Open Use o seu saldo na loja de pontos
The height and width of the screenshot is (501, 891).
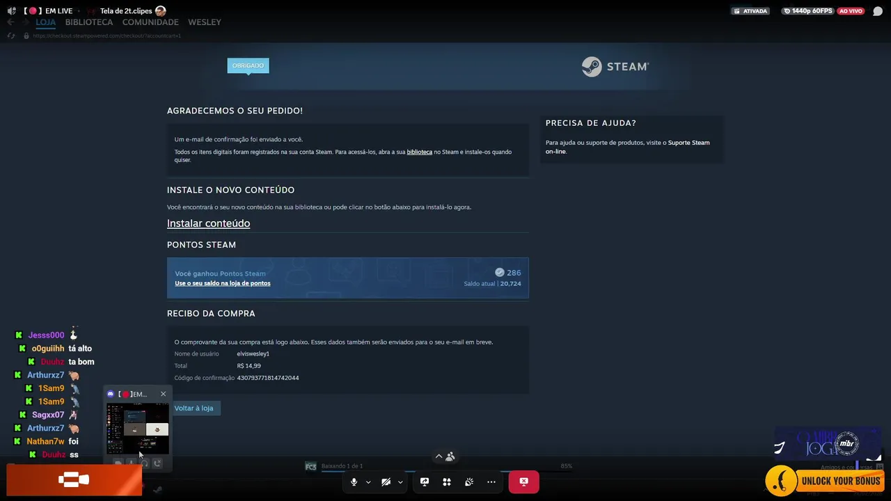point(223,283)
